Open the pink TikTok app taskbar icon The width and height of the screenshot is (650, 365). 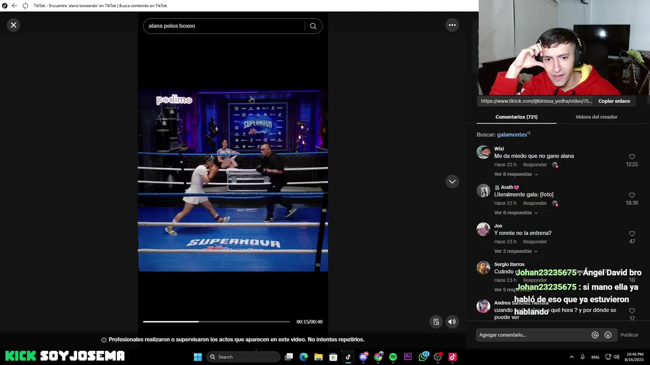coord(452,357)
